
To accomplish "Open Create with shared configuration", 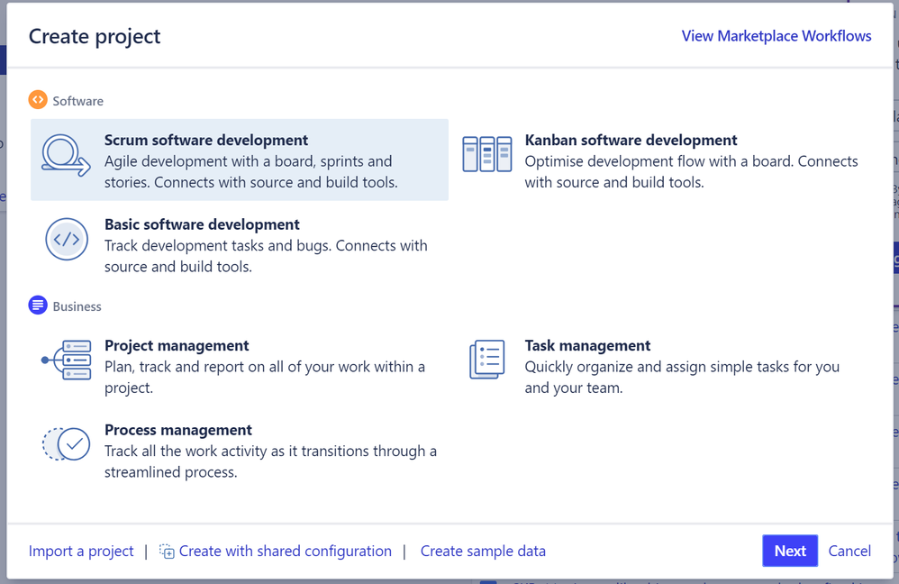I will tap(285, 550).
